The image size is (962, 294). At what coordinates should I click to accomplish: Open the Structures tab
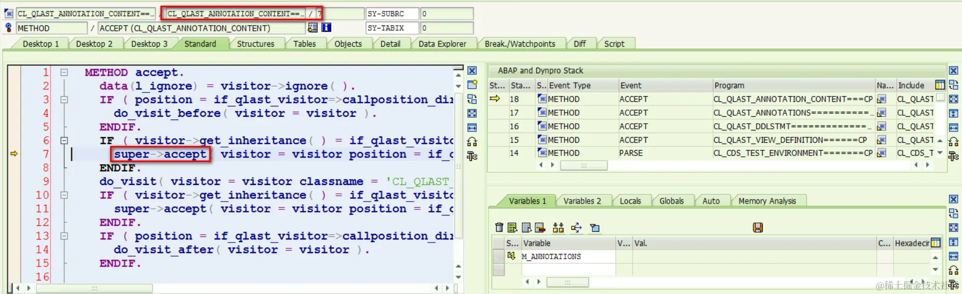(x=255, y=44)
